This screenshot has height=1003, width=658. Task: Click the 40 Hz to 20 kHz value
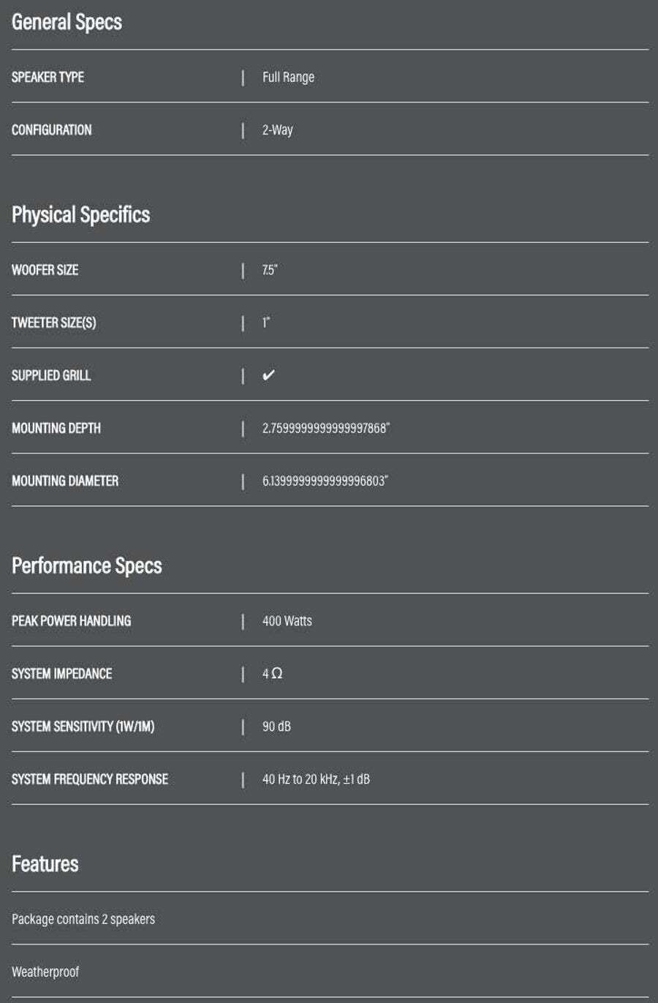[x=316, y=779]
